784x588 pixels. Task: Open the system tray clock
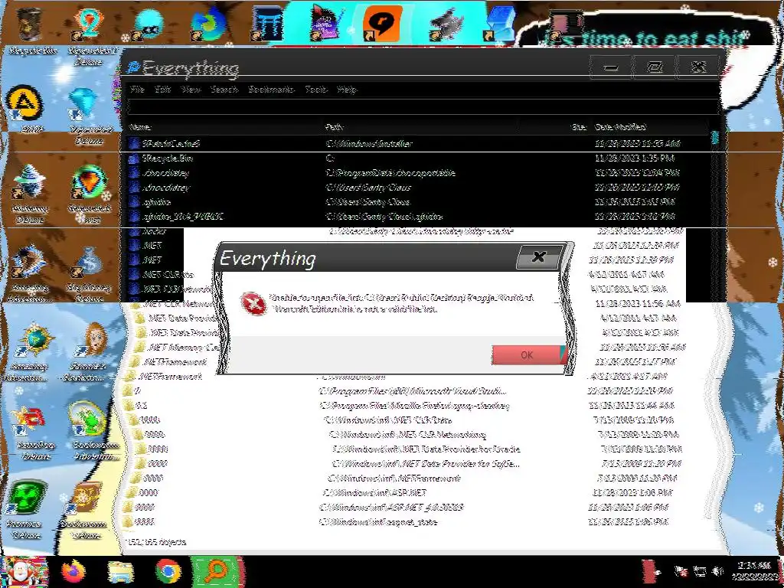755,571
